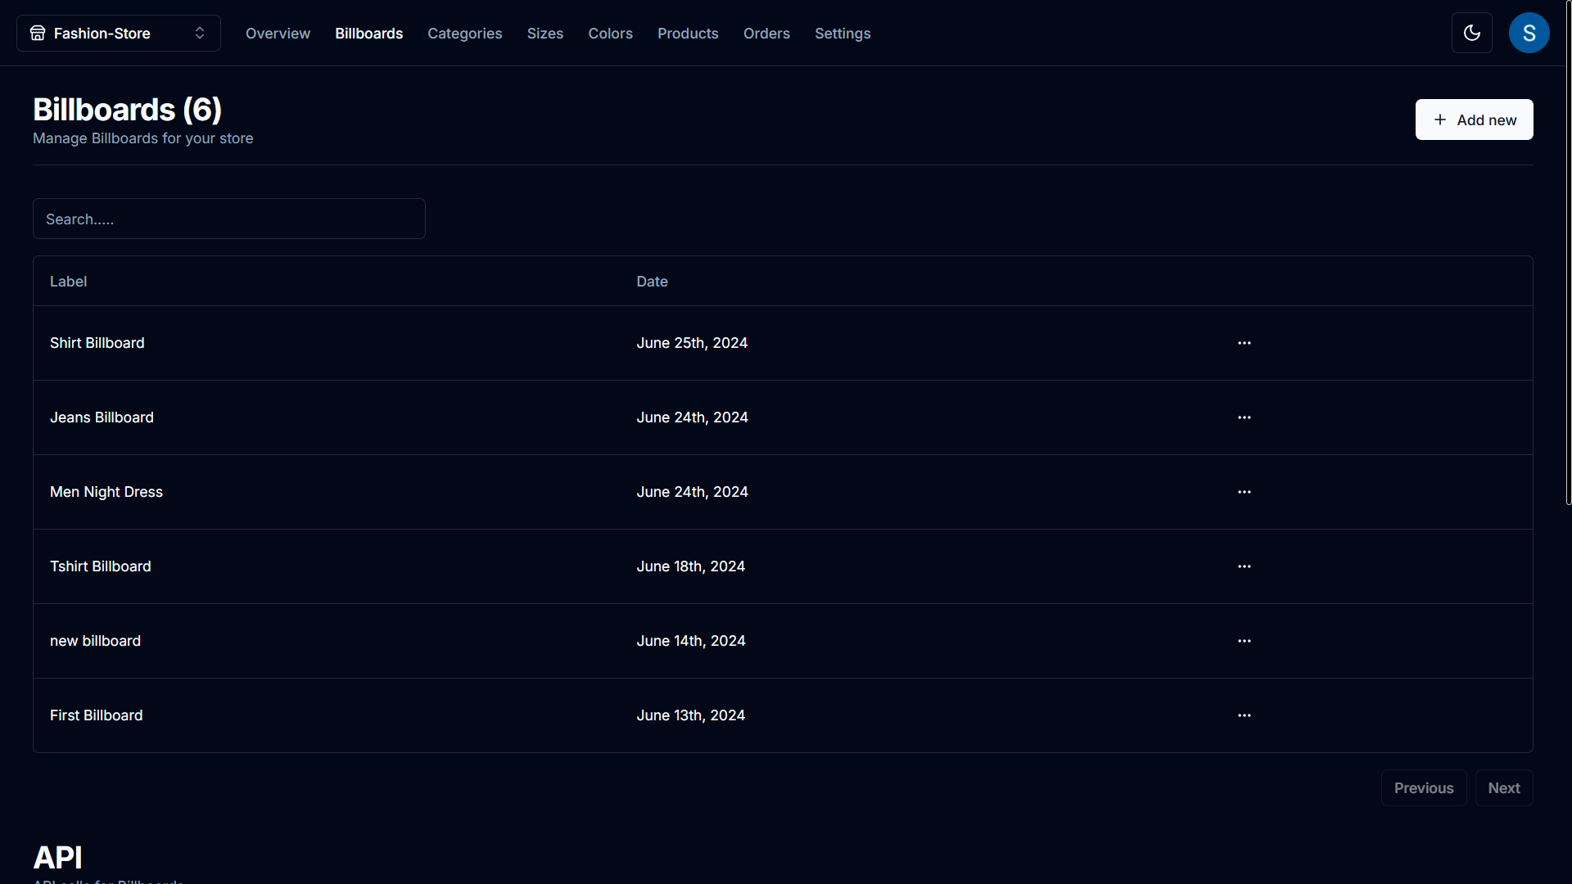
Task: Focus the Search billboards field
Action: [x=229, y=219]
